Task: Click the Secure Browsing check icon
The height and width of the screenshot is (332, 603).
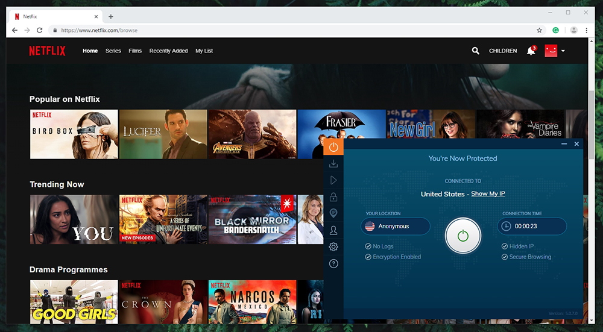Action: tap(505, 257)
